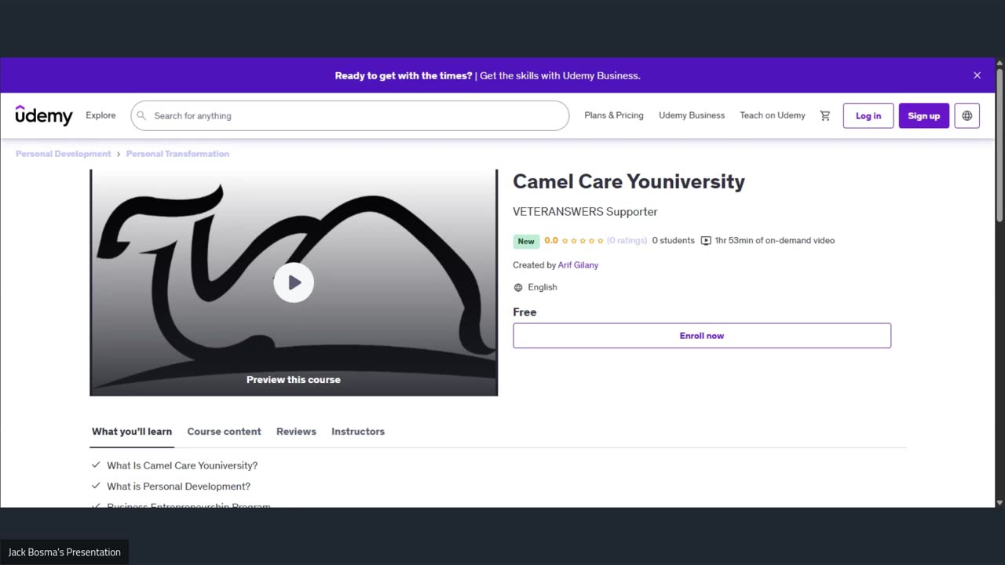Click the scrollbar down arrow
The width and height of the screenshot is (1005, 565).
point(1000,502)
